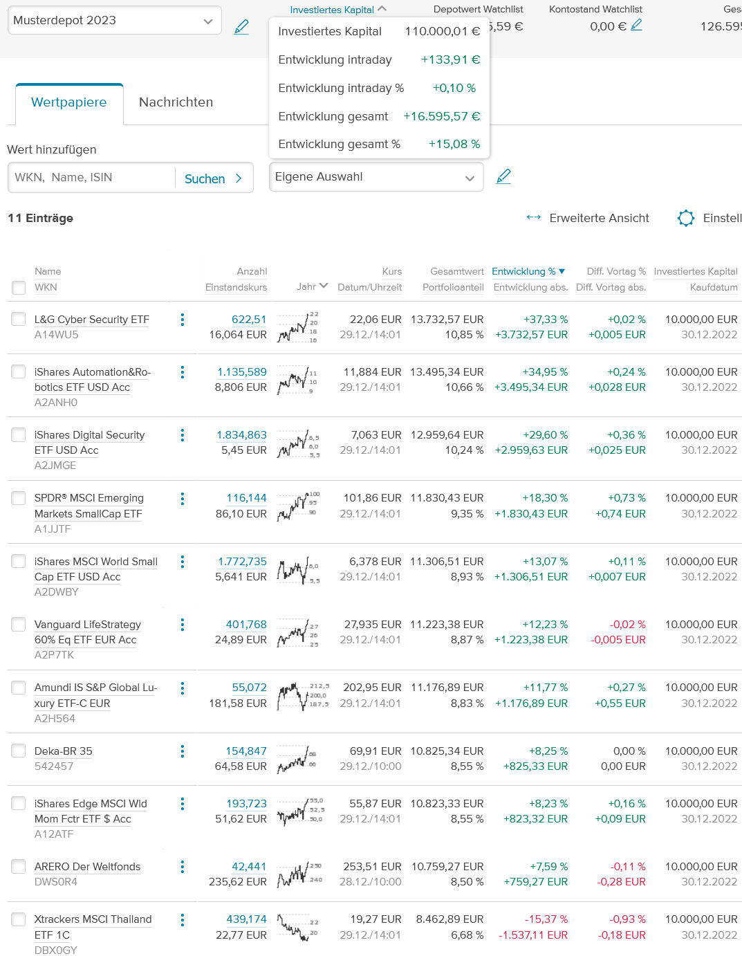Click the WKN, Name, ISIN search field
Screen dimensions: 742x956
point(91,178)
